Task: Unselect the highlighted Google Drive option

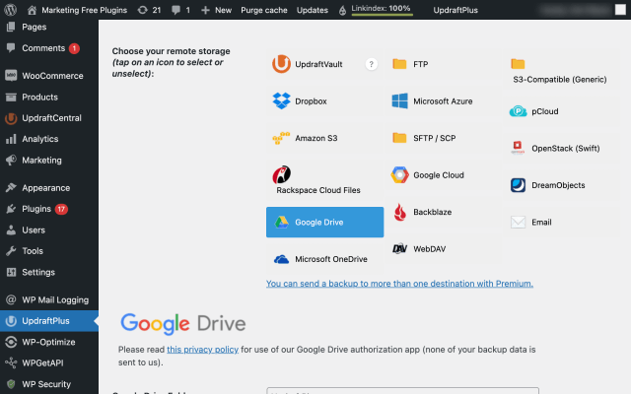Action: (x=324, y=222)
